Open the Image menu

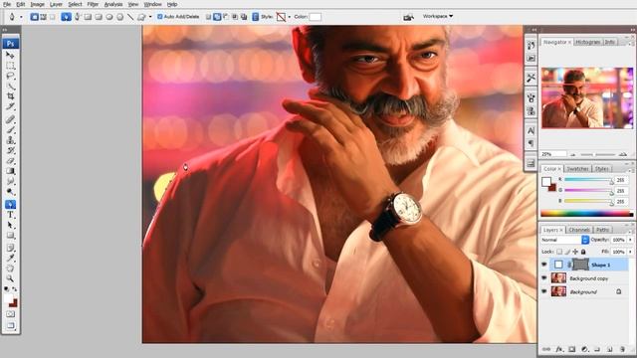click(38, 4)
